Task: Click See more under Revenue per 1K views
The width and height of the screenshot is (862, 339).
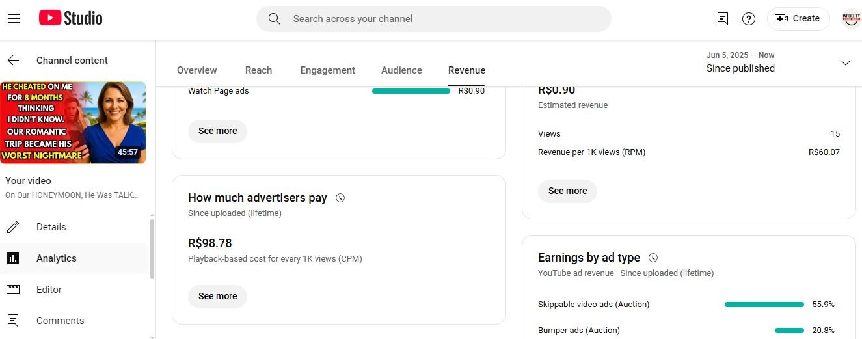Action: (x=567, y=191)
